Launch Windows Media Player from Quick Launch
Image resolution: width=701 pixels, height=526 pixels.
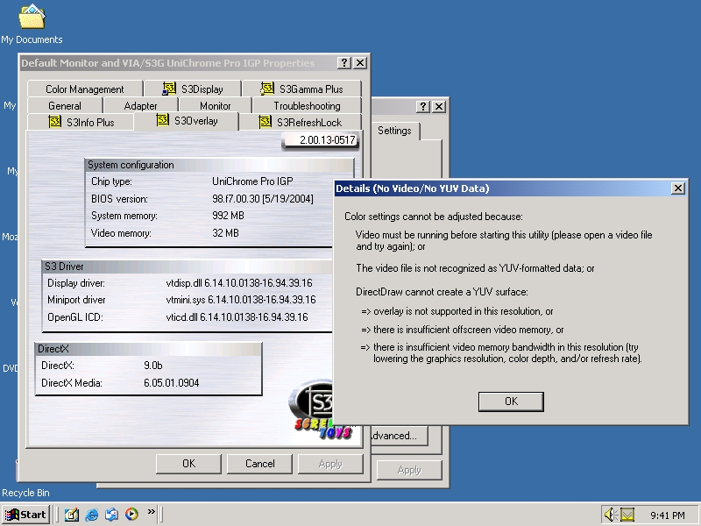131,515
